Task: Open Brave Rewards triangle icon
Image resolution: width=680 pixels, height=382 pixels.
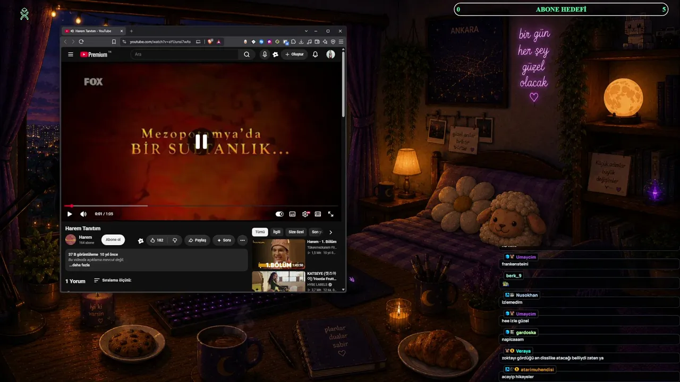Action: tap(218, 41)
